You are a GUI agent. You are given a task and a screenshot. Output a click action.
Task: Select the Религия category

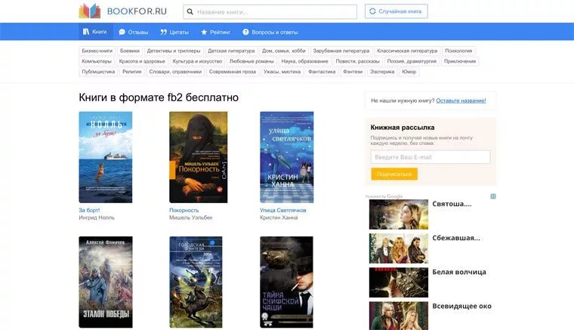[x=131, y=72]
